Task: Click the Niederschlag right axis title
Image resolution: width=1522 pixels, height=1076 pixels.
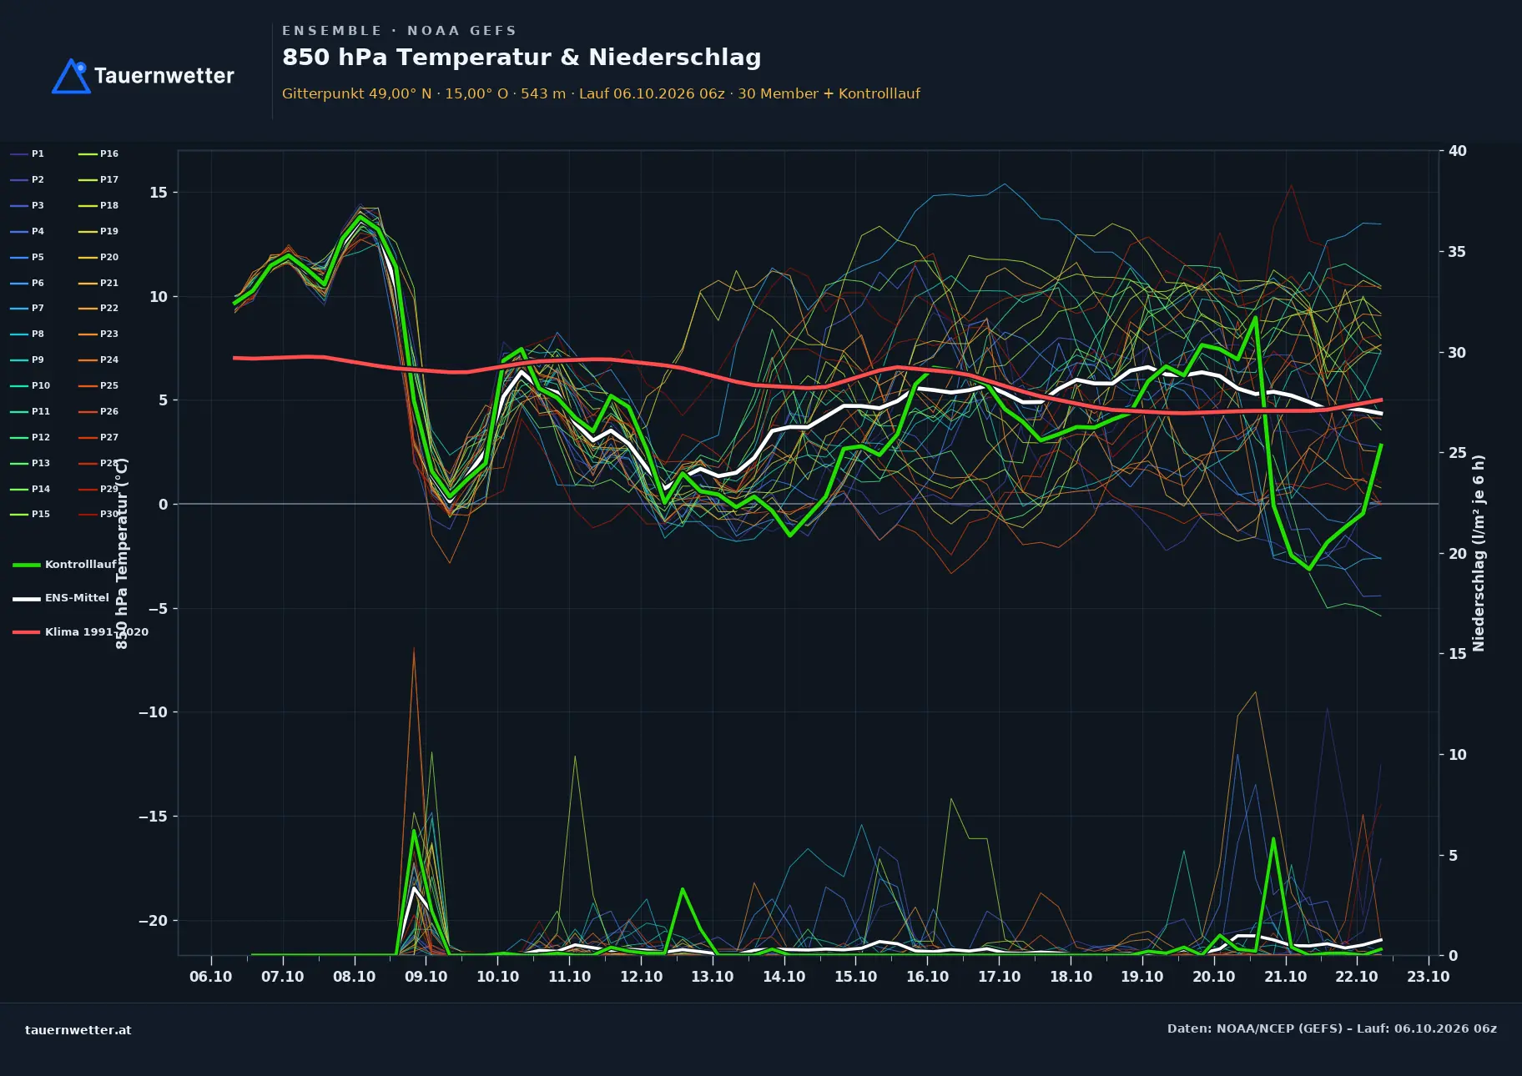Action: click(1479, 553)
